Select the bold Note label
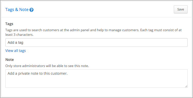The image size is (193, 98). tap(9, 60)
